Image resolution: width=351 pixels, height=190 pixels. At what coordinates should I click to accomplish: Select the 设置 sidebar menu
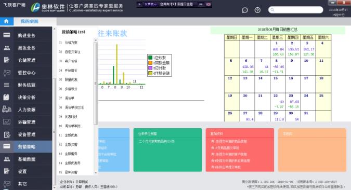pyautogui.click(x=26, y=171)
